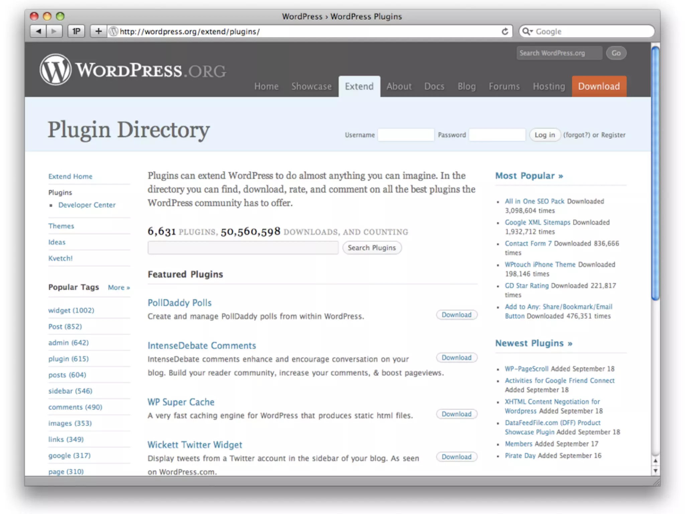Expand More popular tags link

pos(119,287)
